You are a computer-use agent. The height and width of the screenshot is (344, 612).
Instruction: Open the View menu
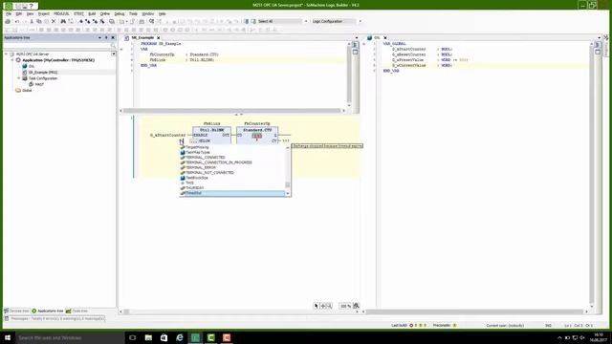point(30,13)
